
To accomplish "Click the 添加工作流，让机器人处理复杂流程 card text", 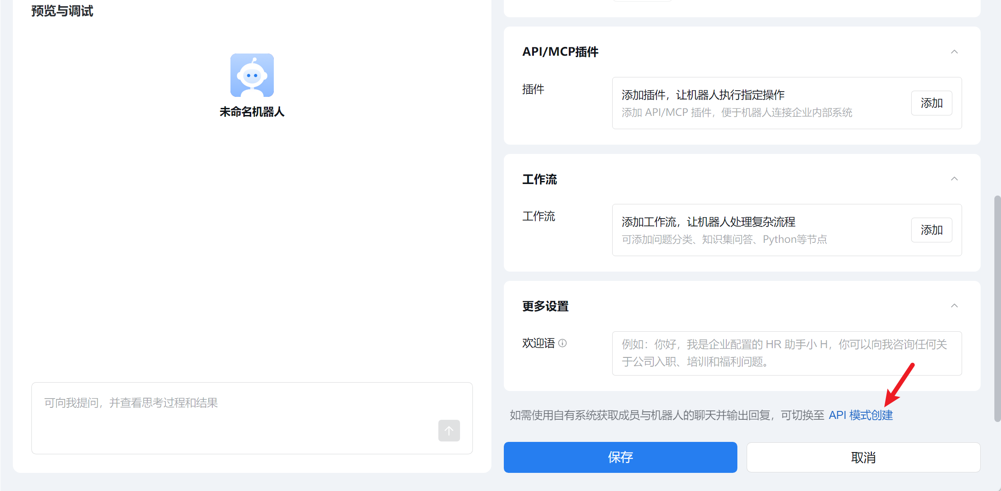I will click(708, 222).
